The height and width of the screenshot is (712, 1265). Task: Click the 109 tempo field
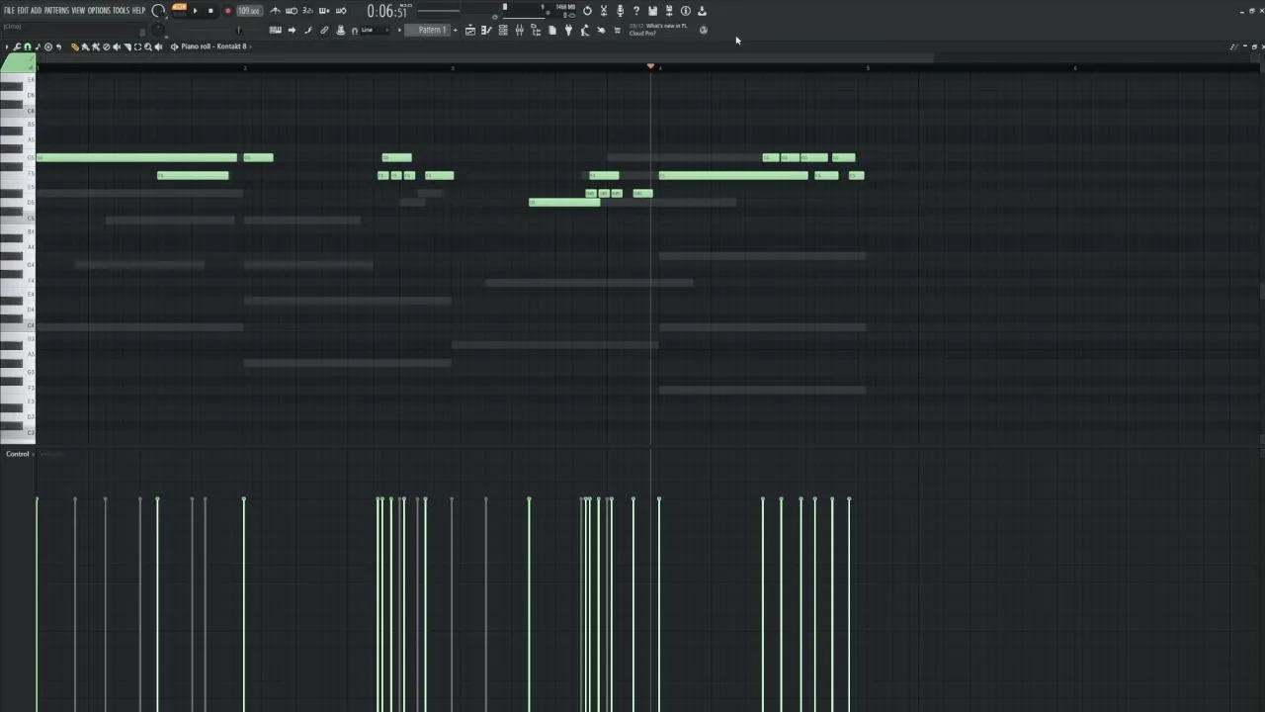249,11
